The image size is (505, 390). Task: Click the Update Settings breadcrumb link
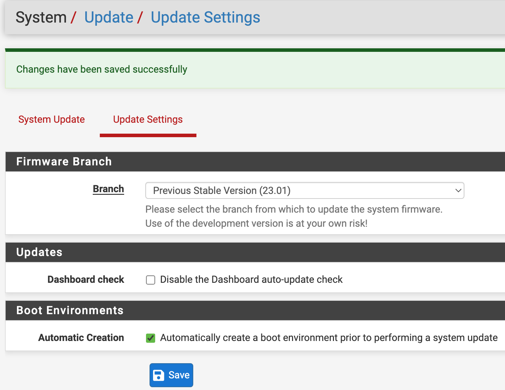(205, 17)
